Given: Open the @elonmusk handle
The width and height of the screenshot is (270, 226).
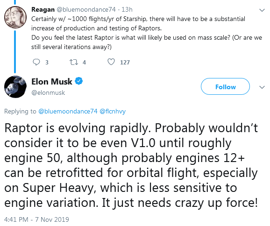Looking at the screenshot, I should tap(48, 93).
